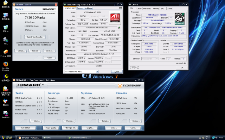Image resolution: width=225 pixels, height=140 pixels.
Task: Open the CPU-Z SPD tab
Action: (x=162, y=8)
